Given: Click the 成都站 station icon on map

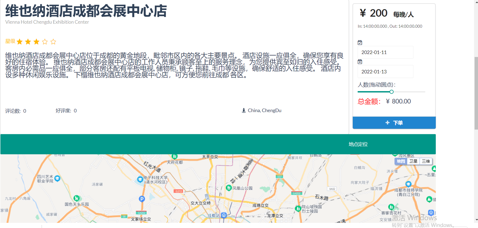Looking at the screenshot, I should click(x=224, y=215).
